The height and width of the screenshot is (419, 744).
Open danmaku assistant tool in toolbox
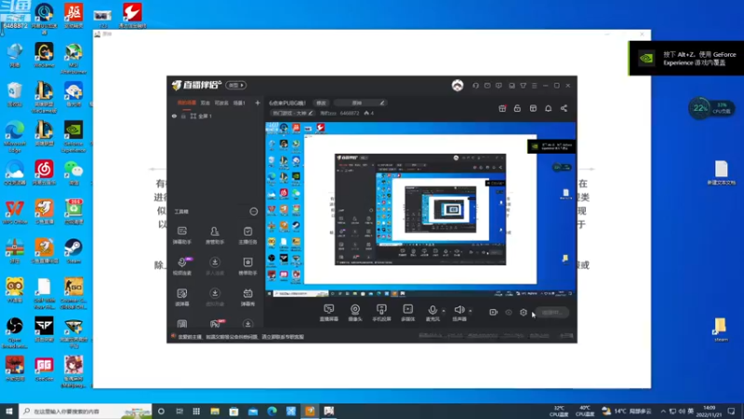pyautogui.click(x=181, y=236)
